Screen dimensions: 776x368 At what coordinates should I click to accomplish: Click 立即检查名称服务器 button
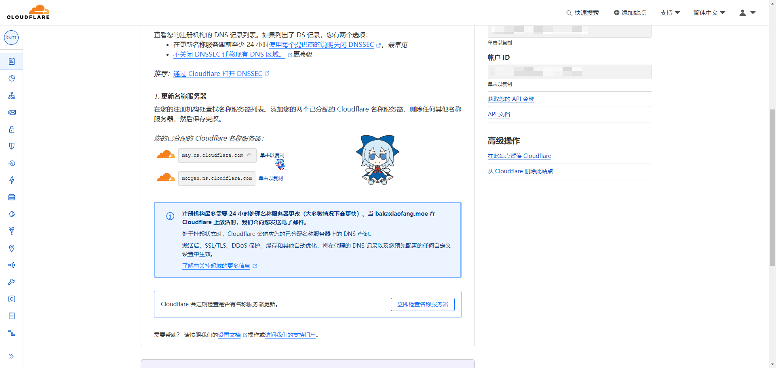(423, 304)
